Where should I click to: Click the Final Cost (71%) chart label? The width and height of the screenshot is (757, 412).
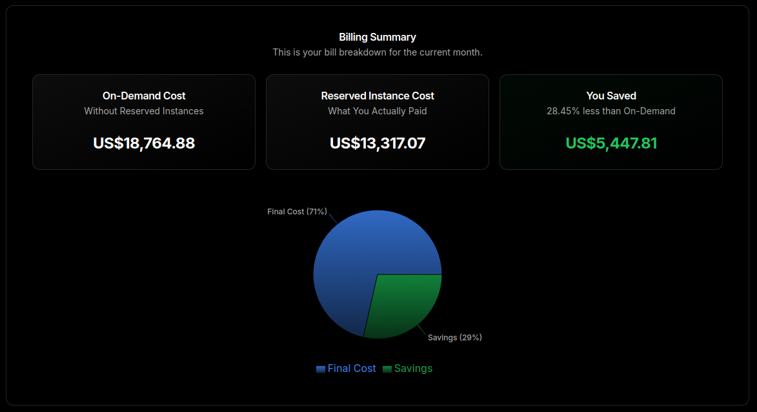click(297, 211)
